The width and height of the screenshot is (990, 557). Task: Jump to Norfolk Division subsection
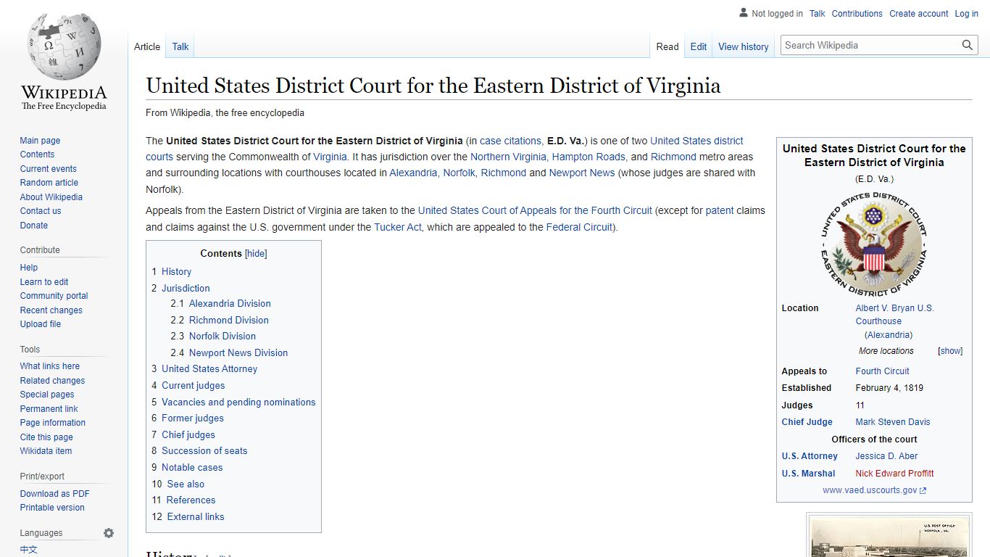pyautogui.click(x=222, y=337)
